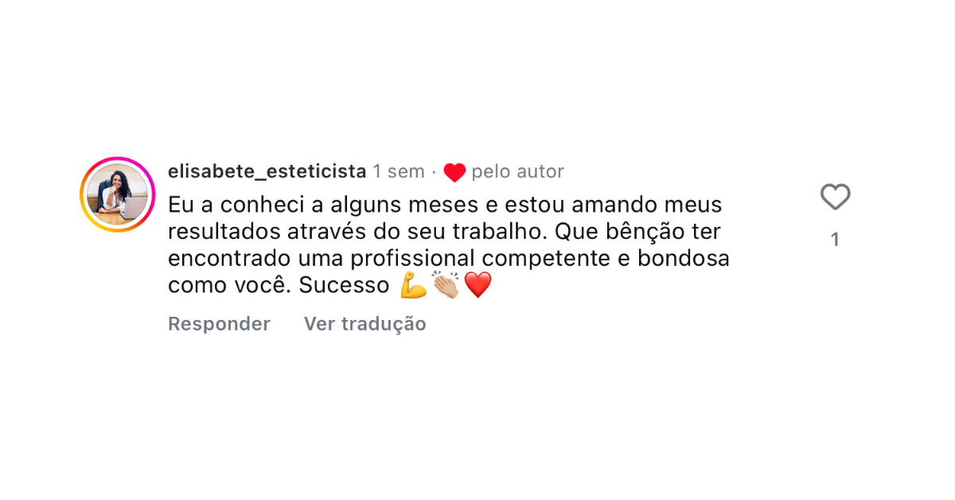The width and height of the screenshot is (955, 500).
Task: Click the 1 sem timestamp
Action: click(399, 171)
